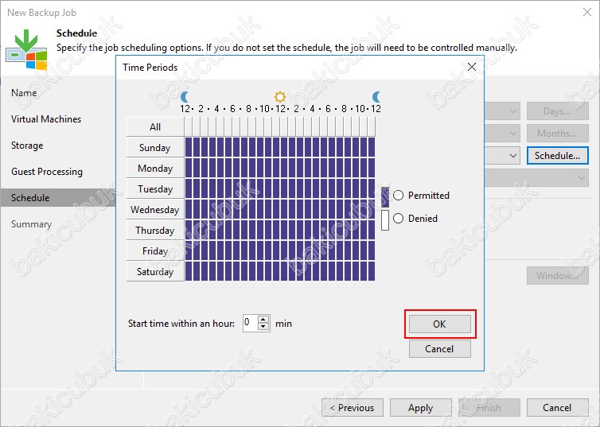
Task: Open the Summary wizard step
Action: 31,224
